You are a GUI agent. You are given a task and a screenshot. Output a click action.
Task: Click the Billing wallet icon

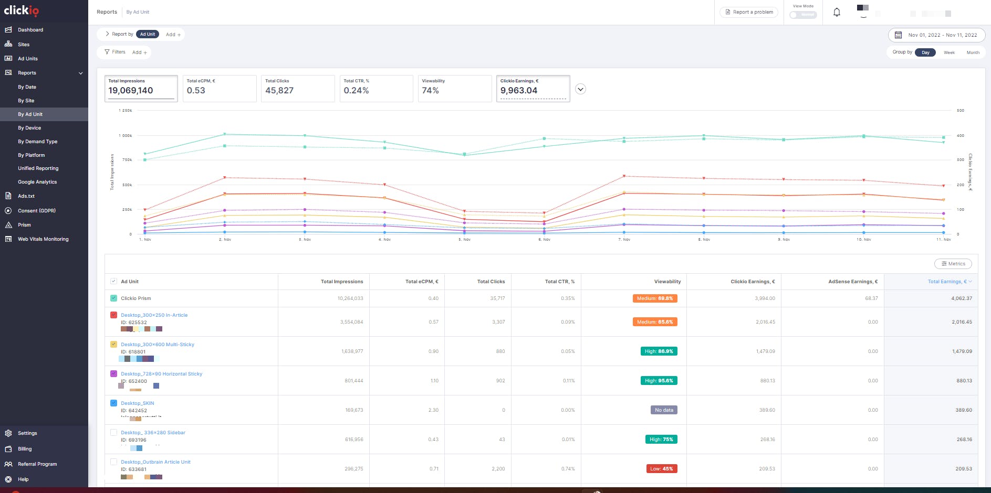pyautogui.click(x=8, y=449)
